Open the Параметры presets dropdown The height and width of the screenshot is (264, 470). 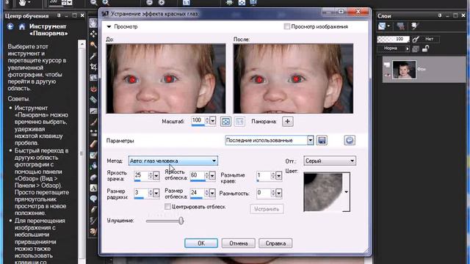pyautogui.click(x=310, y=140)
